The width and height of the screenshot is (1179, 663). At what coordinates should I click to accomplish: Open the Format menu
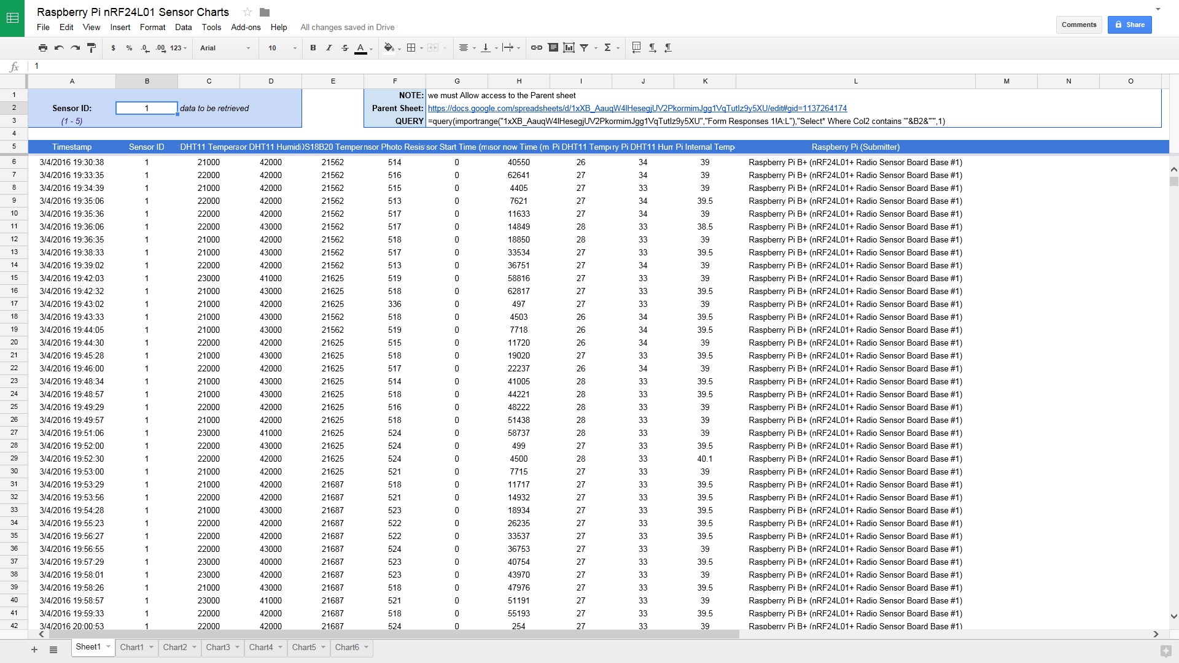coord(153,27)
